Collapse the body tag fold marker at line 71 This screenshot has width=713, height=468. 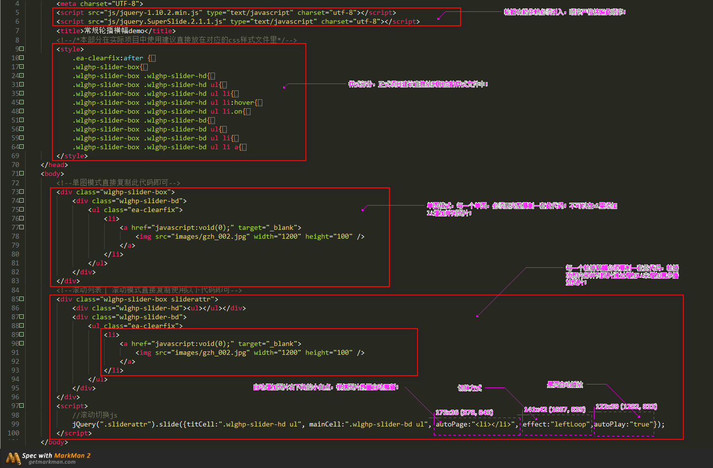[x=22, y=173]
